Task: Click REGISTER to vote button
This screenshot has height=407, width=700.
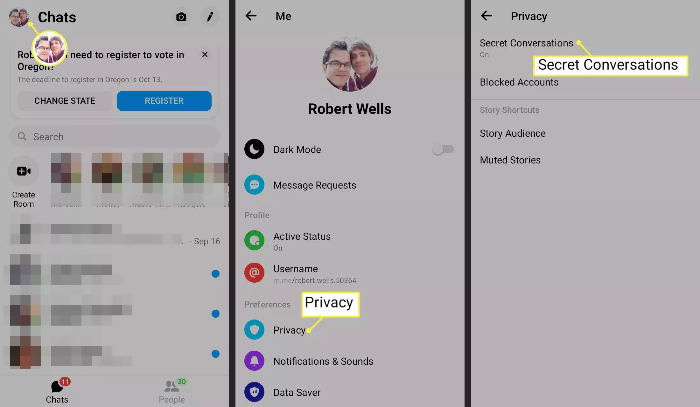Action: pos(164,101)
